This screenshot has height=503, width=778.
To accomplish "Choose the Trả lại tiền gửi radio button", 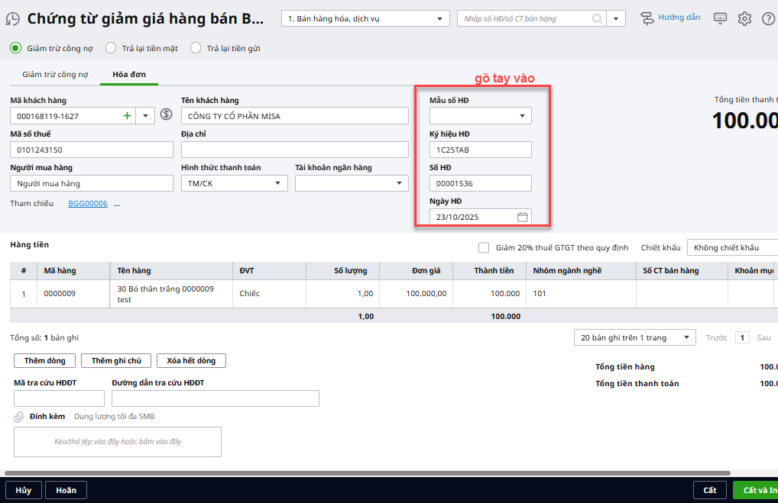I will [196, 48].
